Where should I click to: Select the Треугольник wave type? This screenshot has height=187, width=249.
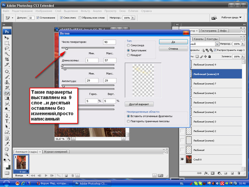point(128,51)
